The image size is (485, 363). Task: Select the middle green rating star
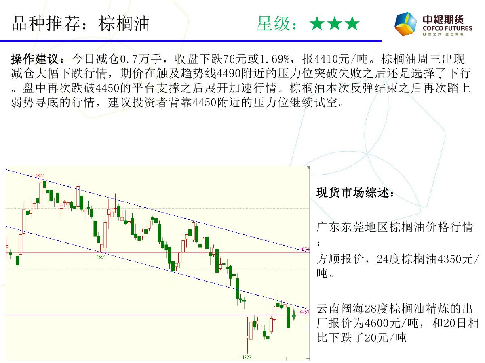(335, 24)
